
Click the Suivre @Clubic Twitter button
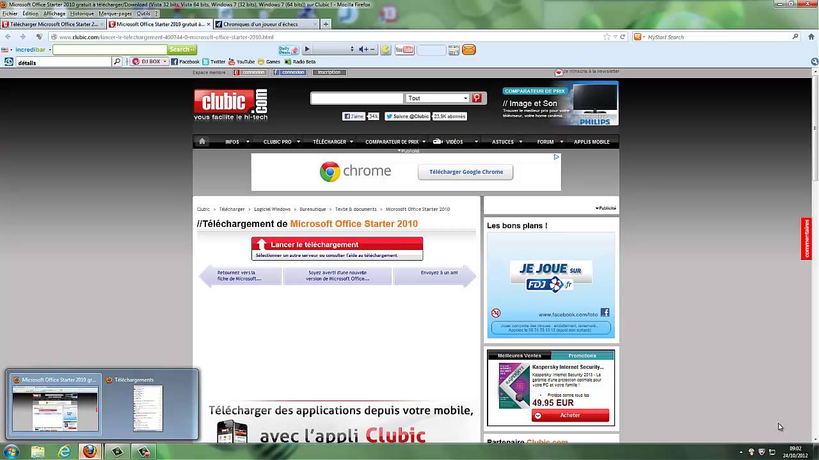pyautogui.click(x=407, y=116)
